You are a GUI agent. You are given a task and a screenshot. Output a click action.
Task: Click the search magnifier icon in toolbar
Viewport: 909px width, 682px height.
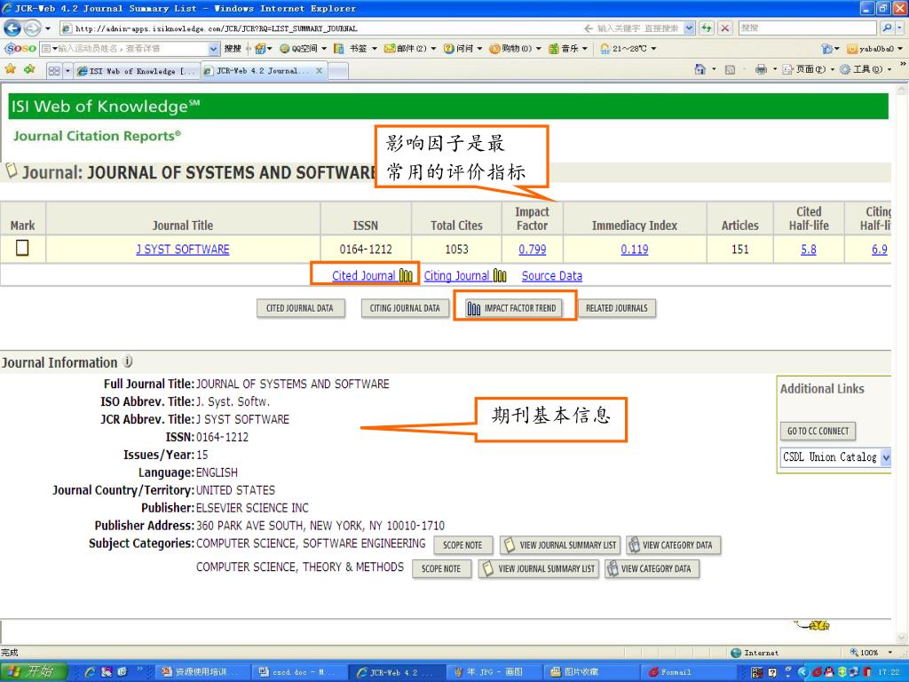click(x=887, y=28)
